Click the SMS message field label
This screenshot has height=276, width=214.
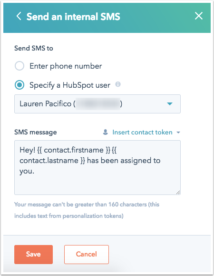[x=36, y=132]
